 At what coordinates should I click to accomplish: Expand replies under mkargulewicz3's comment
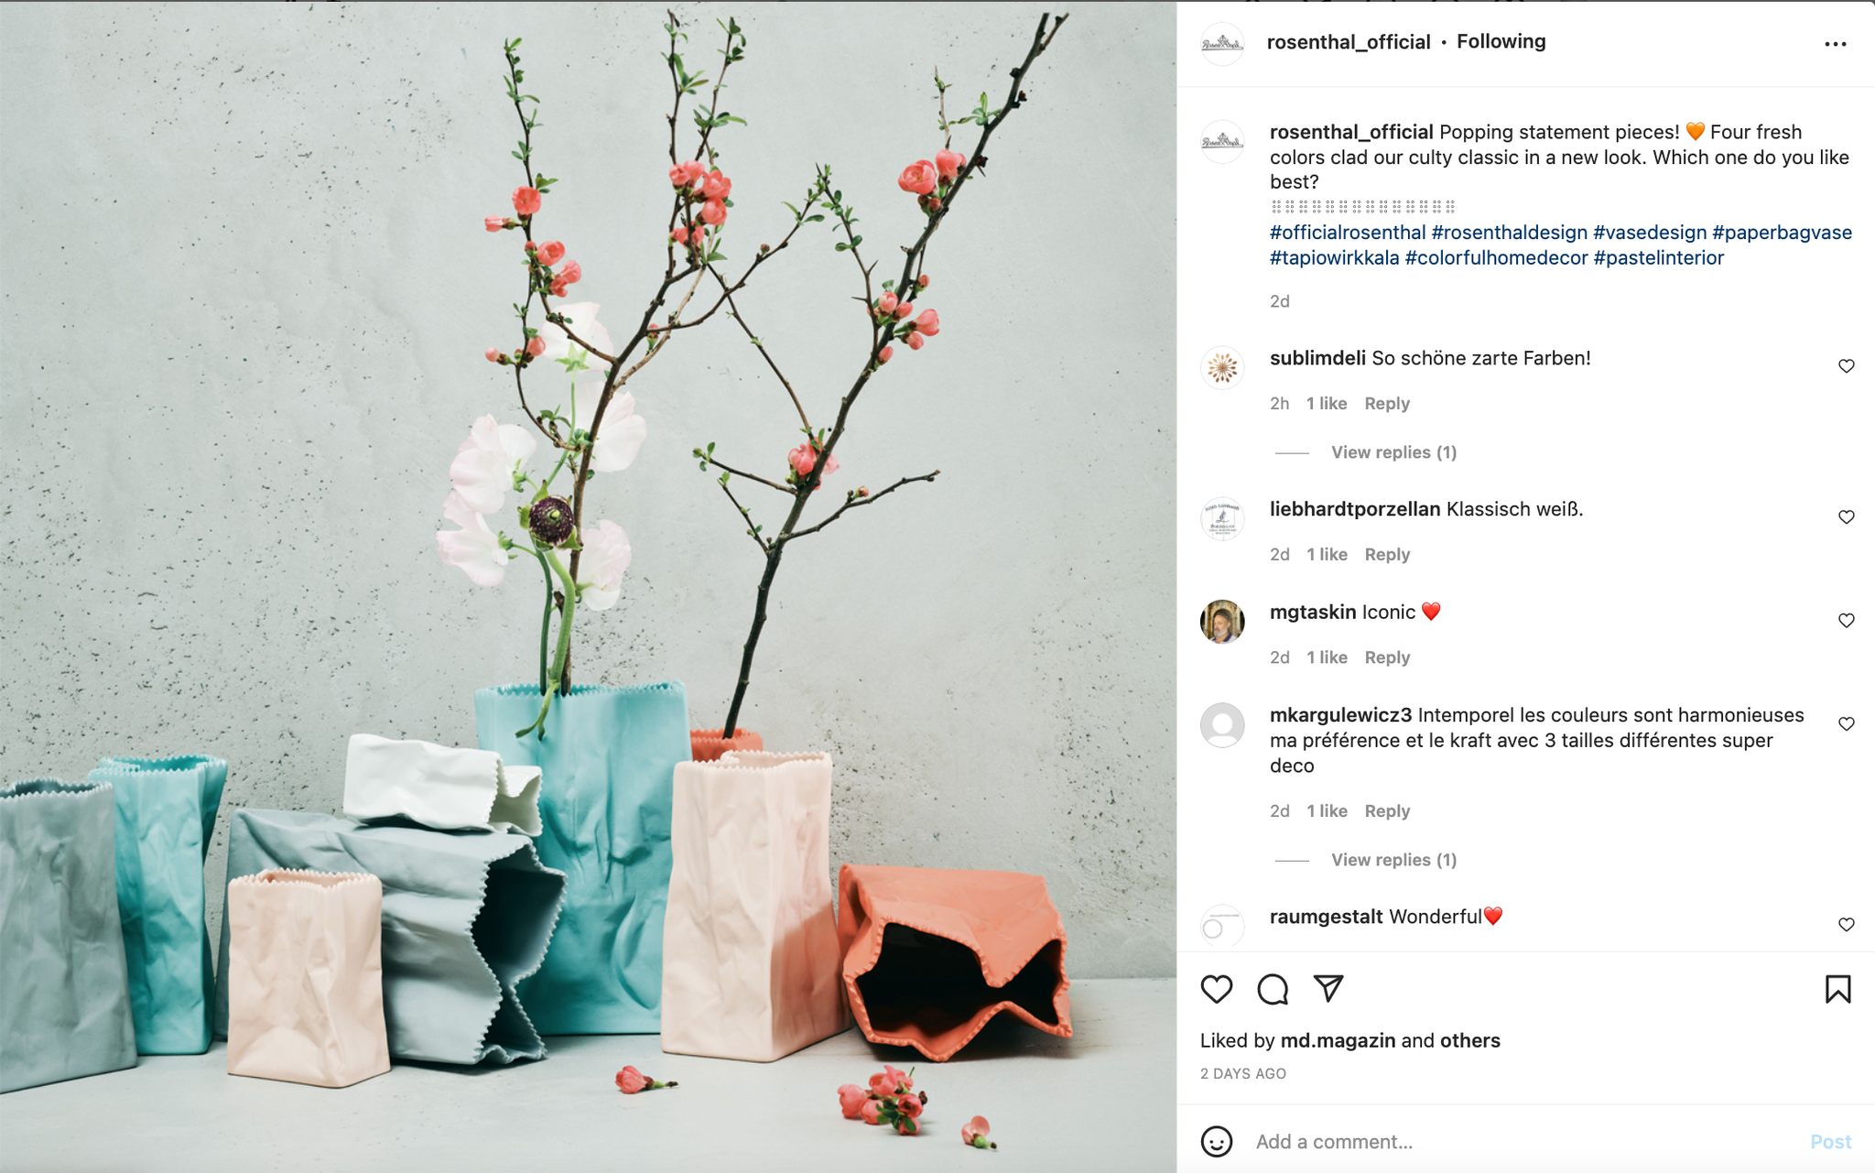1393,860
